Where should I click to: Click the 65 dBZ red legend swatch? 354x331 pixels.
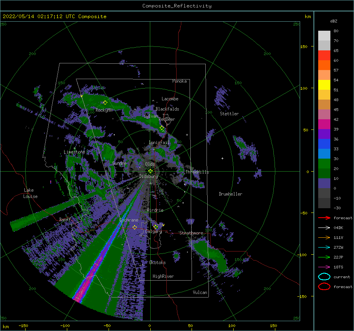pos(324,55)
